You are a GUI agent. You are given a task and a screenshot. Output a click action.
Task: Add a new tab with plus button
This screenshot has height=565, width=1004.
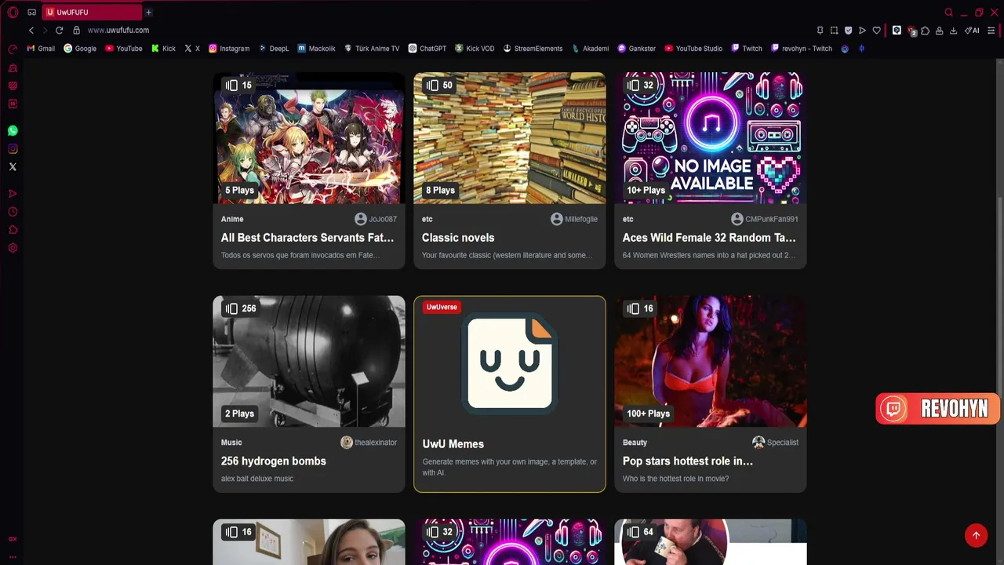click(x=148, y=12)
